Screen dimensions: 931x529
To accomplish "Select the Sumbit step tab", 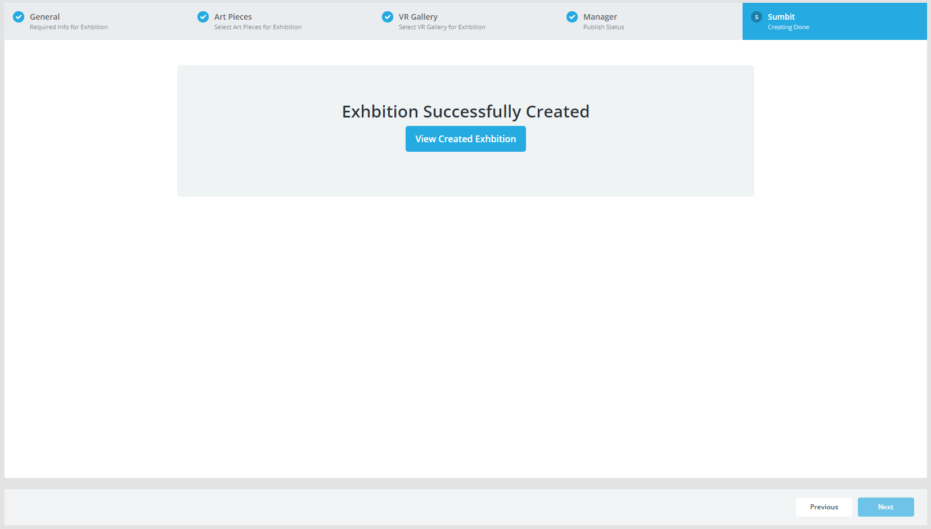I will 835,21.
